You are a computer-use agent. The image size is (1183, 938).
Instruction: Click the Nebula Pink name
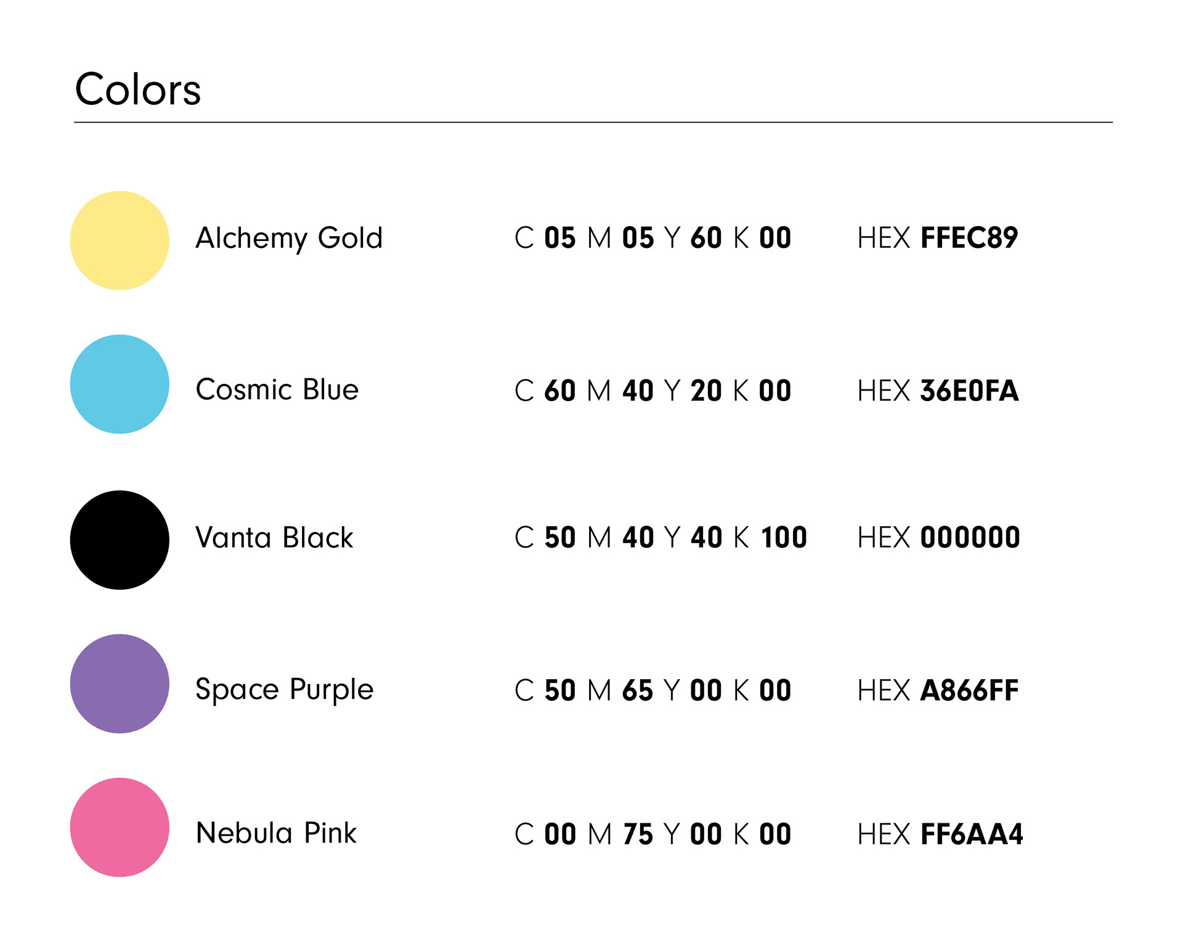pyautogui.click(x=276, y=833)
